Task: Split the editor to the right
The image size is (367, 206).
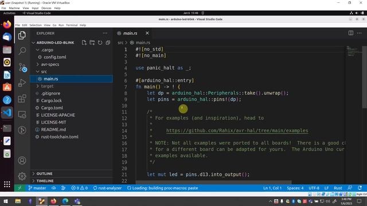Action: point(350,33)
